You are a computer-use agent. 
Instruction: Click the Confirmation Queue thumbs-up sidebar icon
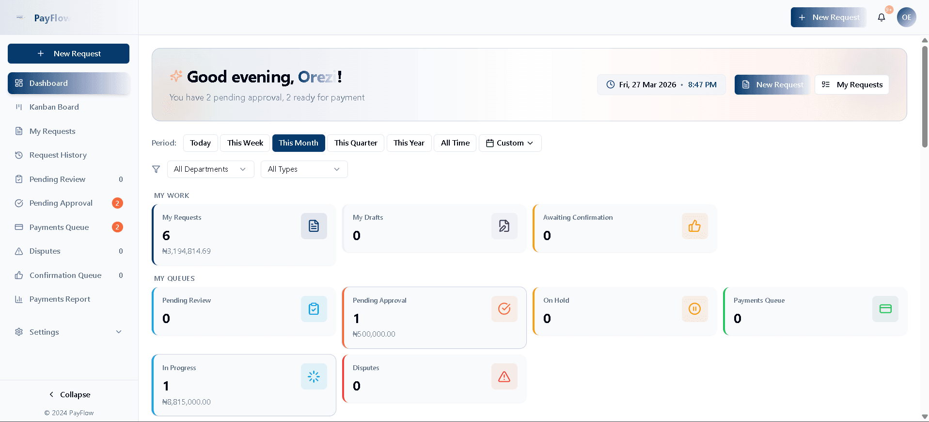pos(19,276)
